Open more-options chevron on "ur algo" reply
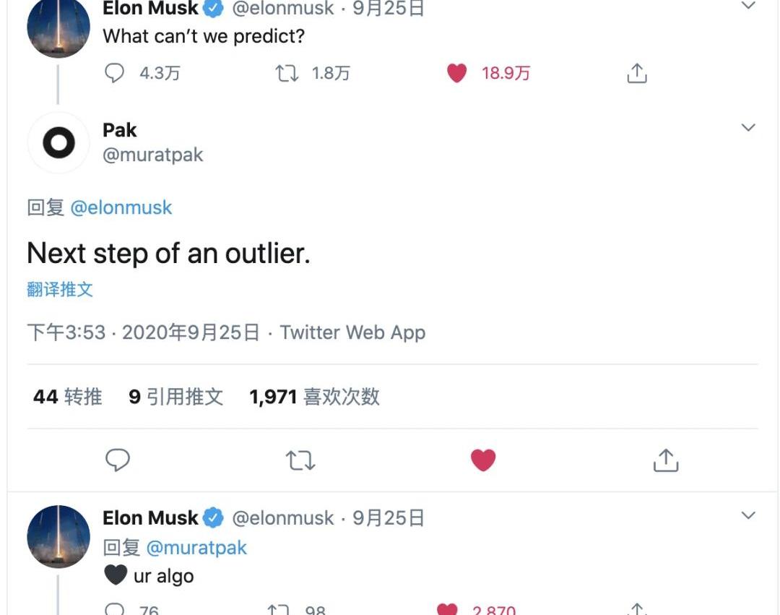780x615 pixels. click(x=748, y=515)
